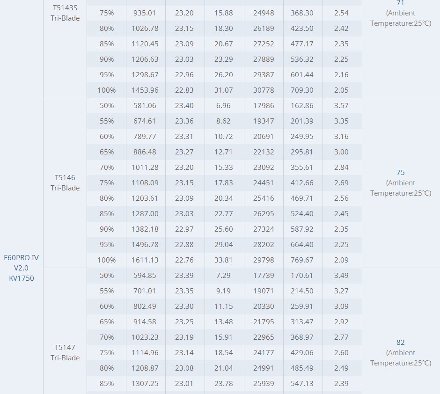Click the RPM value 25939
Screen dimensions: 440x394
point(264,383)
